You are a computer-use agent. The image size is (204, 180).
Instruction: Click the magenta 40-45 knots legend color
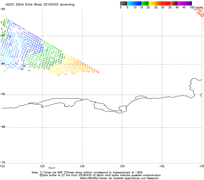[x=181, y=3]
